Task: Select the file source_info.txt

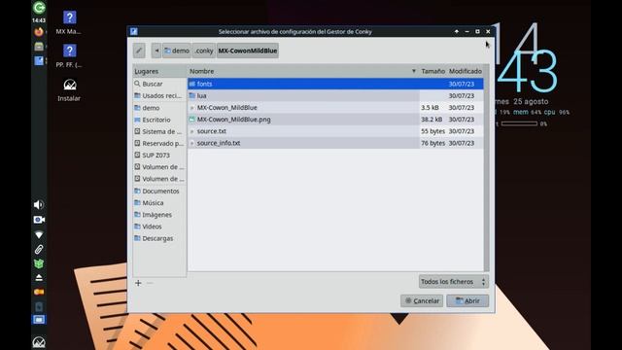Action: click(335, 143)
